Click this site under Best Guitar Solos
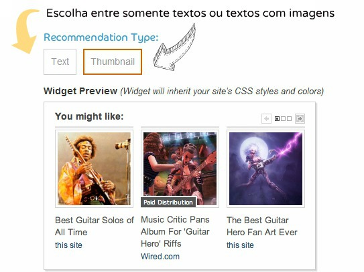This screenshot has height=272, width=364. pyautogui.click(x=69, y=245)
